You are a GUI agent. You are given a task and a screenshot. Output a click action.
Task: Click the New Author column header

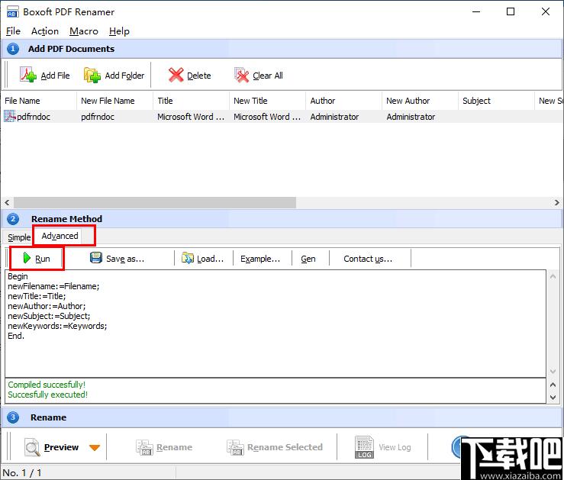pos(420,101)
